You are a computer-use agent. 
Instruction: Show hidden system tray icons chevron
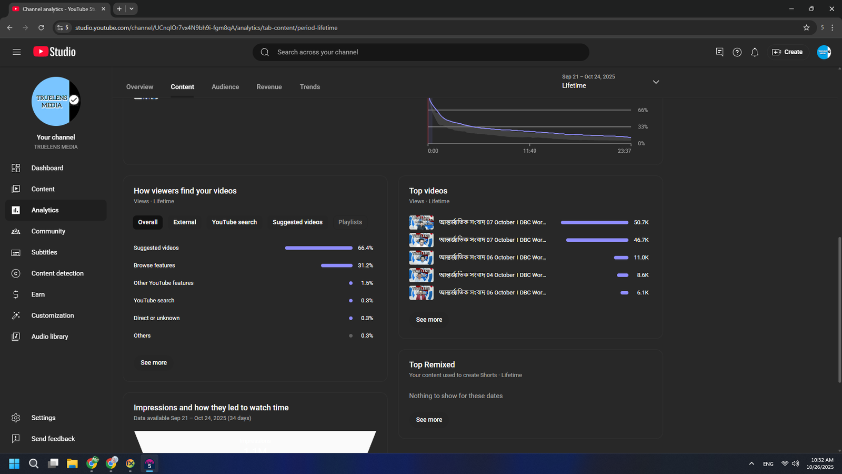coord(751,463)
